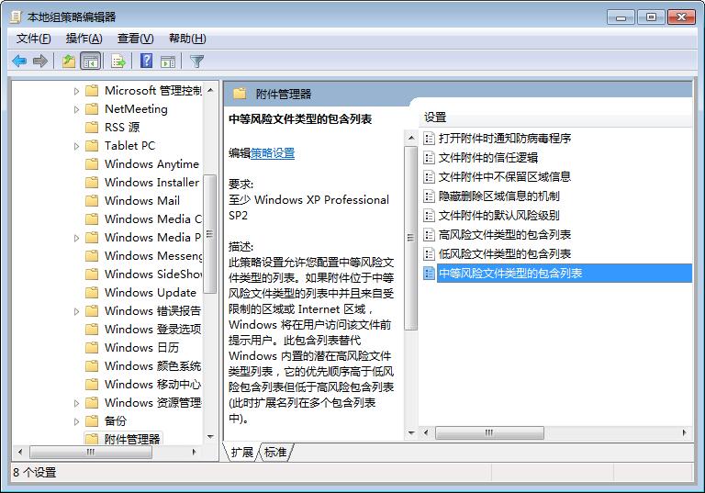This screenshot has height=493, width=705.
Task: Toggle the show/hide console tree icon
Action: pos(90,62)
